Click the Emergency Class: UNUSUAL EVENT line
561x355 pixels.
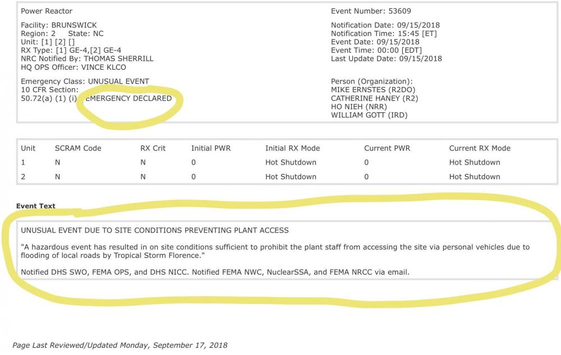point(85,81)
